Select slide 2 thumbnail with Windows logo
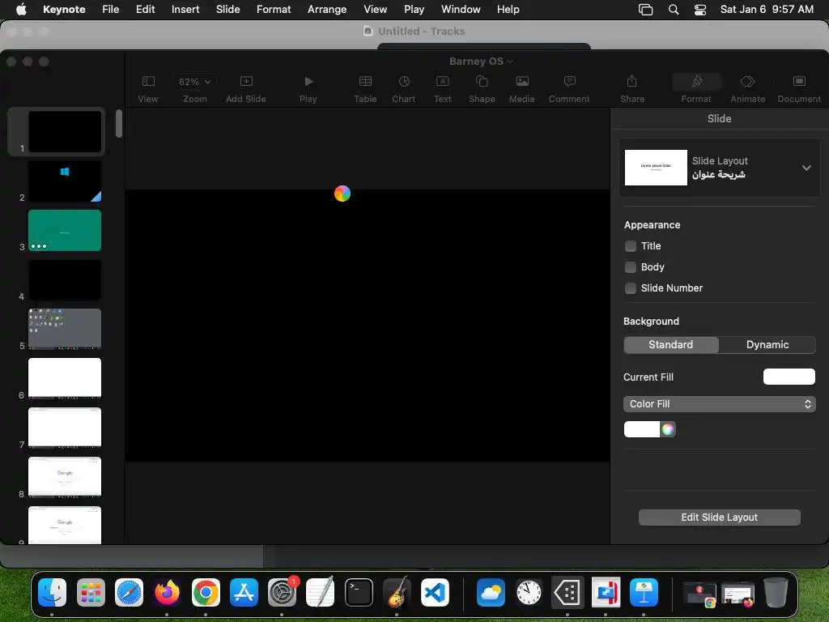The image size is (829, 622). pos(65,181)
